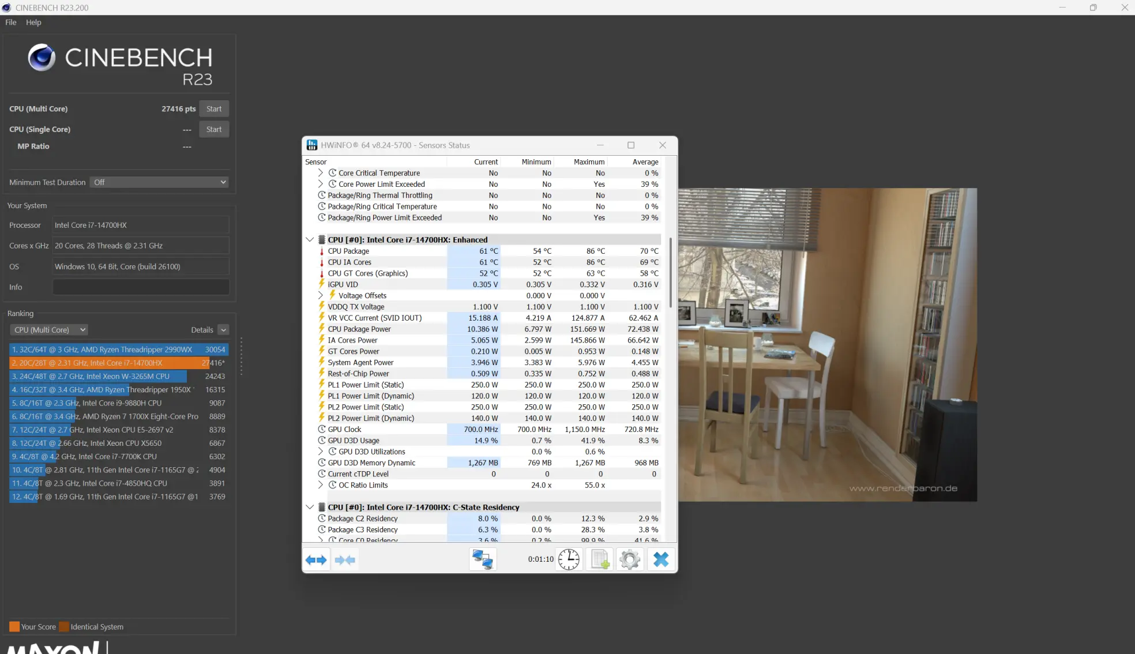
Task: Select the Intel Core i9-9880H ranking row
Action: [119, 403]
